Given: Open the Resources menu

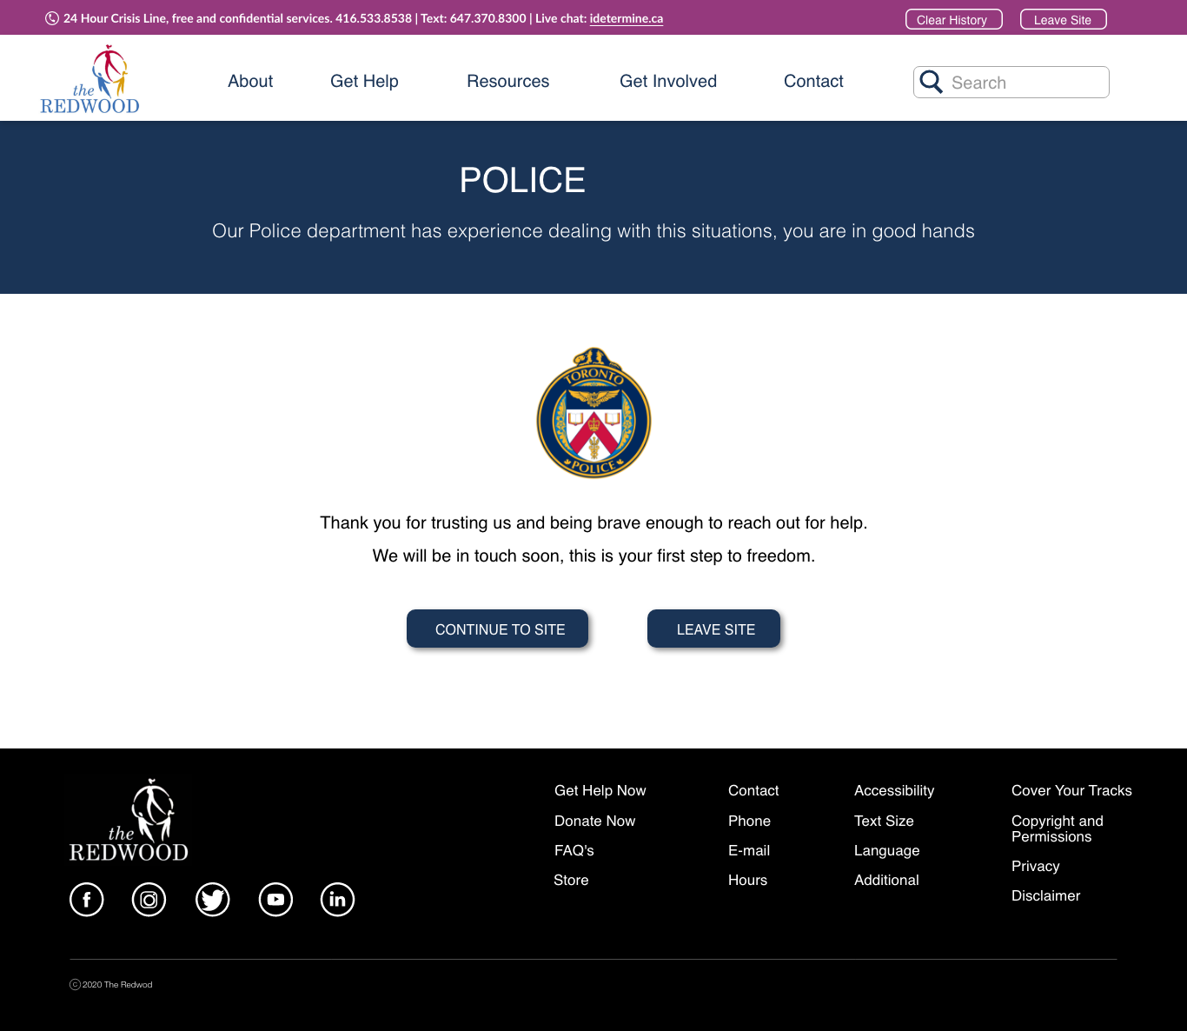Looking at the screenshot, I should [508, 81].
